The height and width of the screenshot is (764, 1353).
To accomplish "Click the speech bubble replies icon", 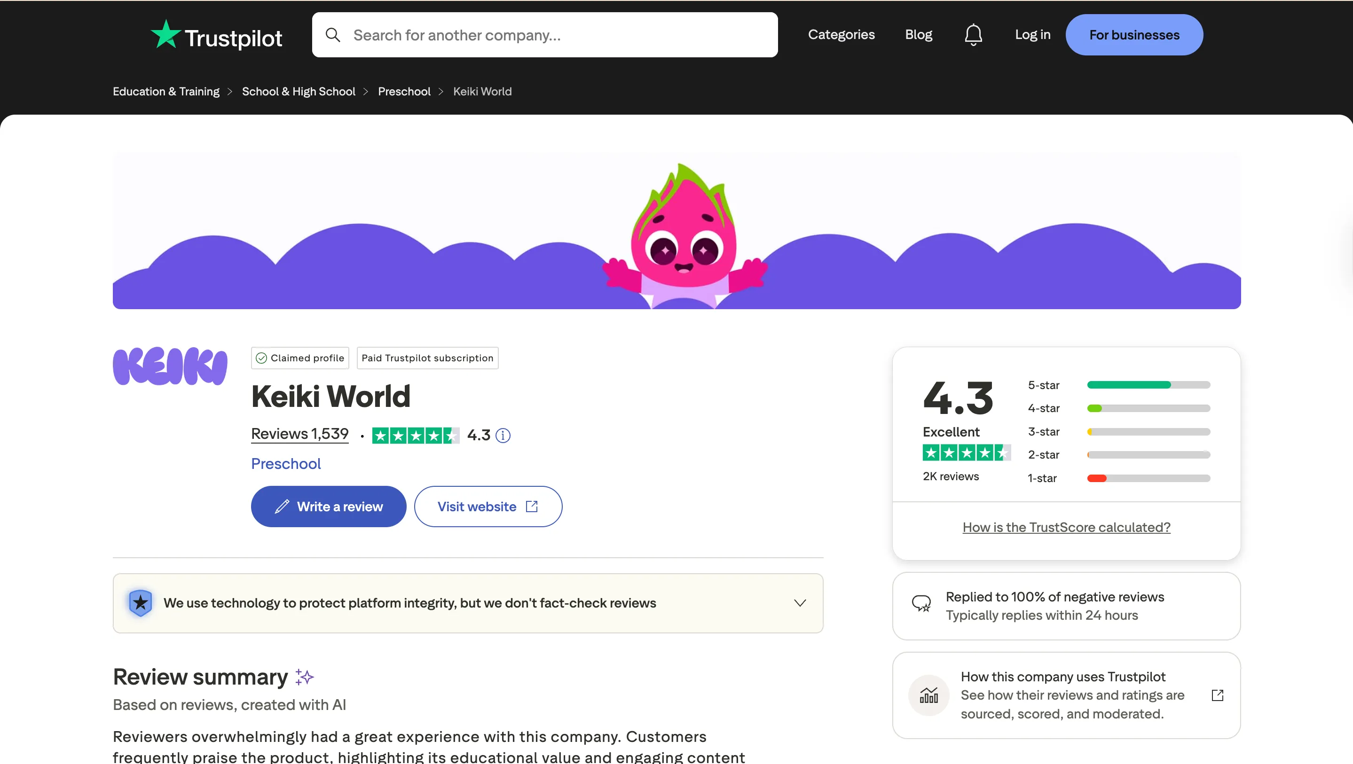I will coord(921,603).
